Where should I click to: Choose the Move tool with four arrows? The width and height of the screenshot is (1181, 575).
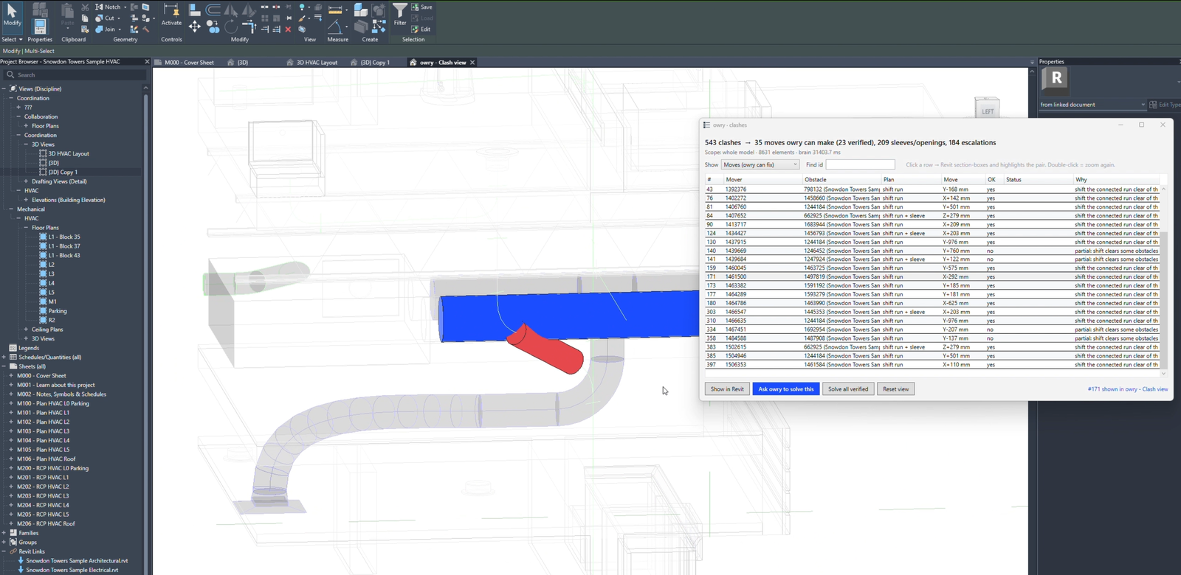click(x=195, y=27)
